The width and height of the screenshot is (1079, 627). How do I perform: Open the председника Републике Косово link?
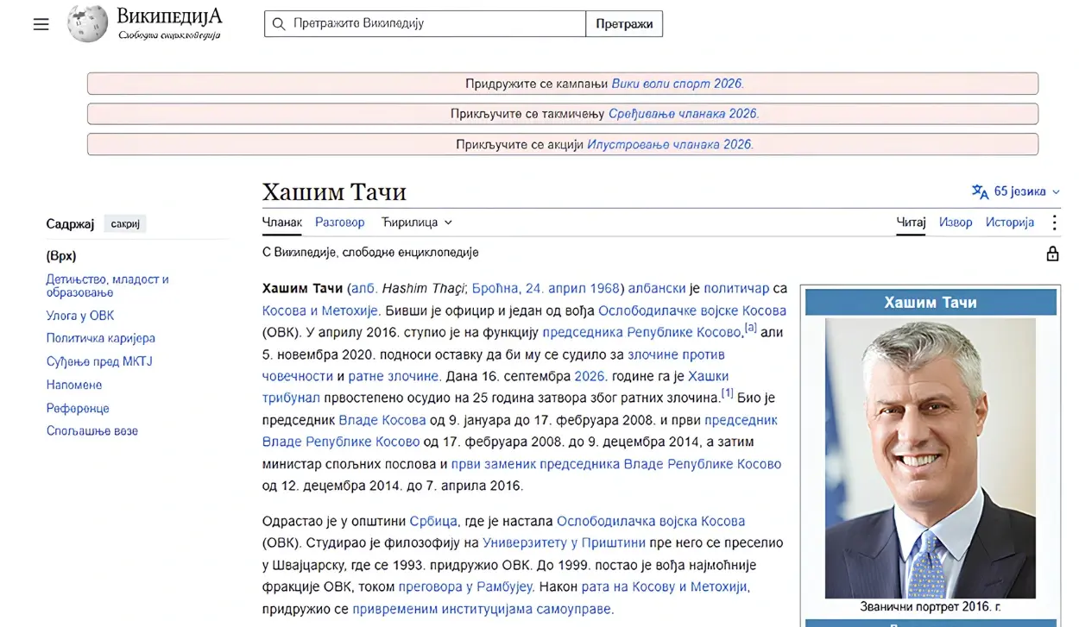click(x=642, y=332)
